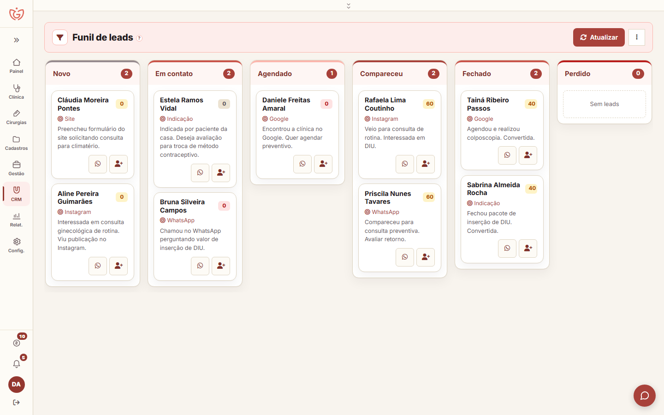Open WhatsApp chat for Cláudia Moreira Pontes
Viewport: 664px width, 415px height.
(x=98, y=164)
